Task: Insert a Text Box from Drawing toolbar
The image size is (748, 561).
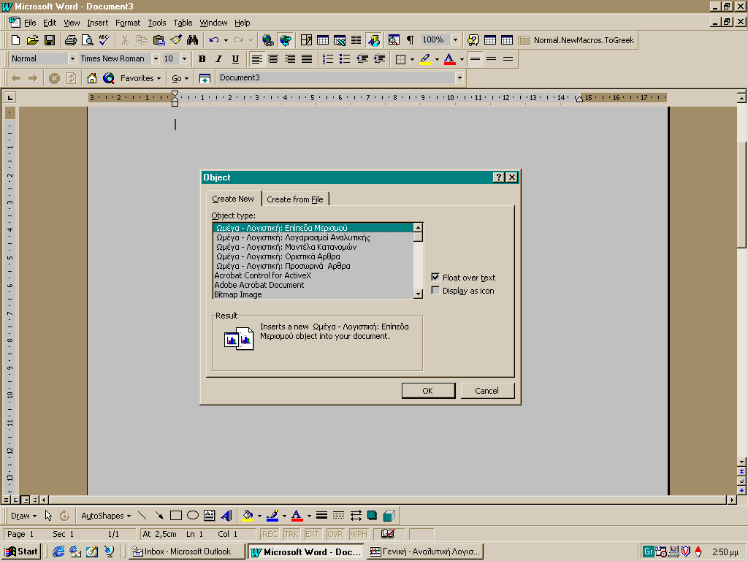Action: (210, 516)
